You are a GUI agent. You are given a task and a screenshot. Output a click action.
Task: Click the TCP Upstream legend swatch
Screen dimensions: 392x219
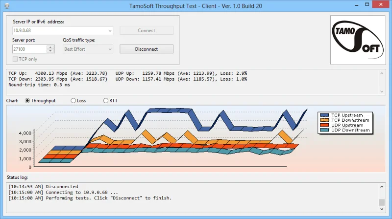click(324, 115)
